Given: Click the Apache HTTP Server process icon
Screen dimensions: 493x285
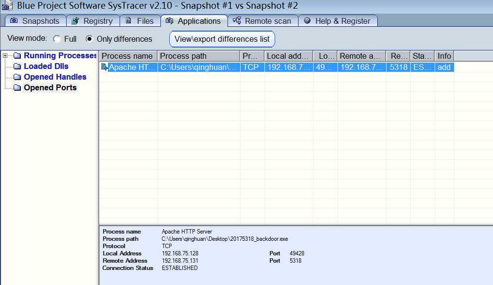Looking at the screenshot, I should [104, 67].
